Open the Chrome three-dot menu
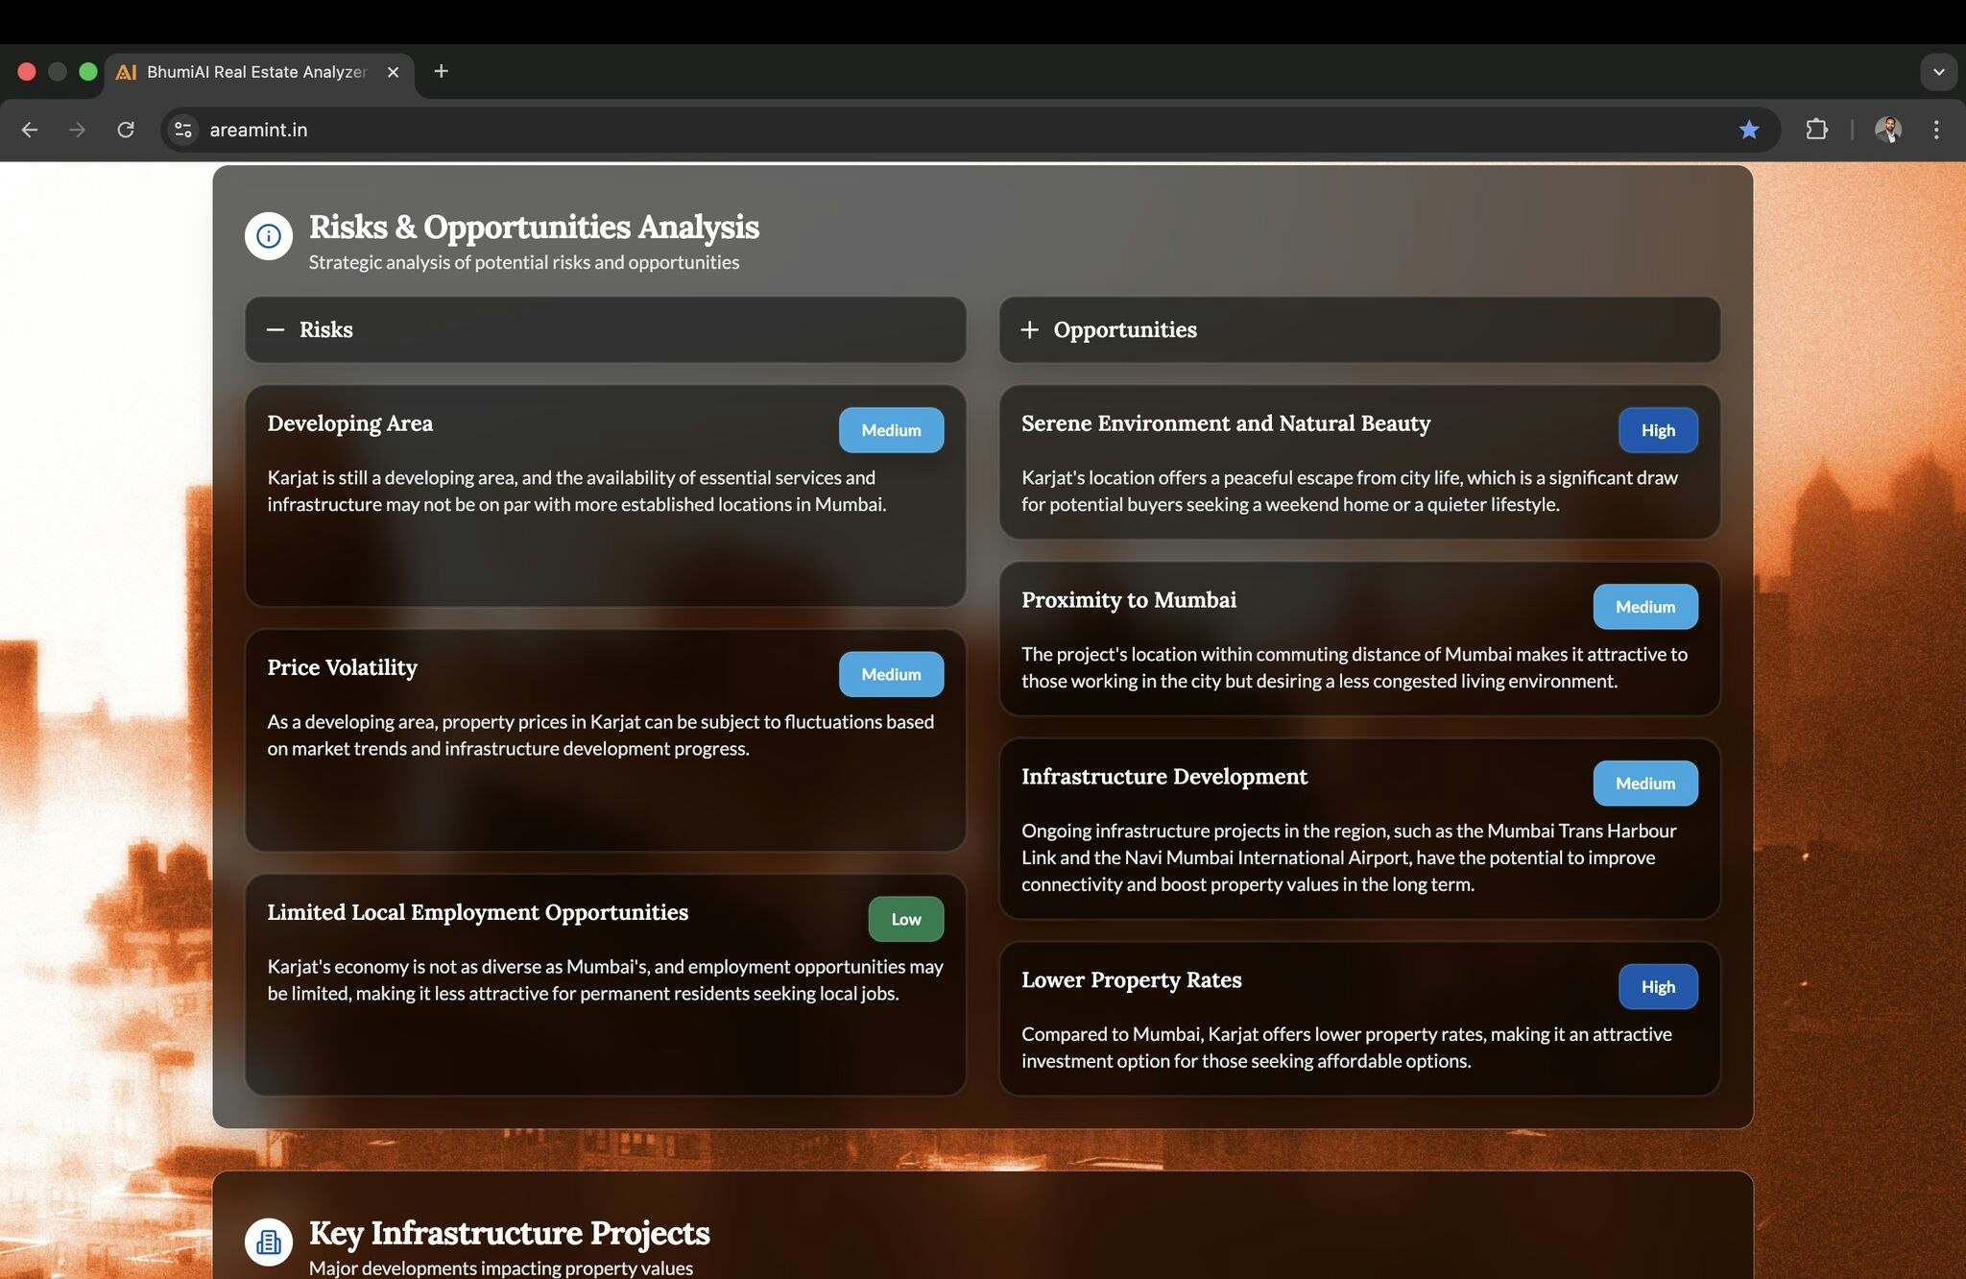Viewport: 1966px width, 1279px height. (1936, 130)
